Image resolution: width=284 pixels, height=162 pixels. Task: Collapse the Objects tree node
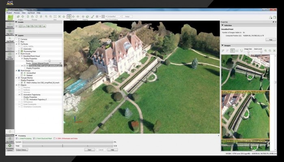[x=17, y=85]
